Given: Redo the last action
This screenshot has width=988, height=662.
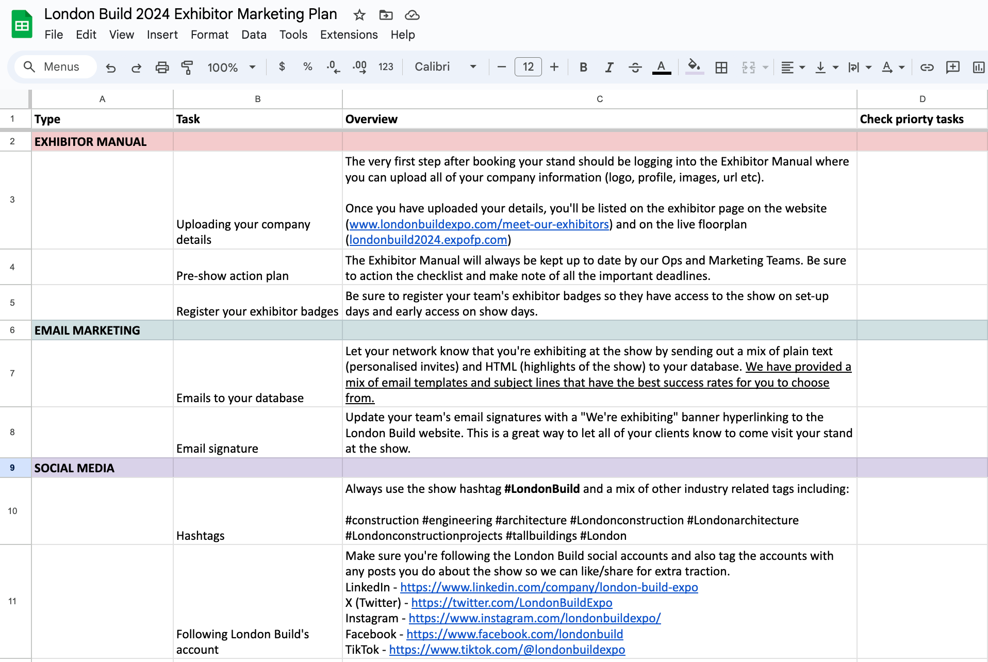Looking at the screenshot, I should pyautogui.click(x=136, y=67).
